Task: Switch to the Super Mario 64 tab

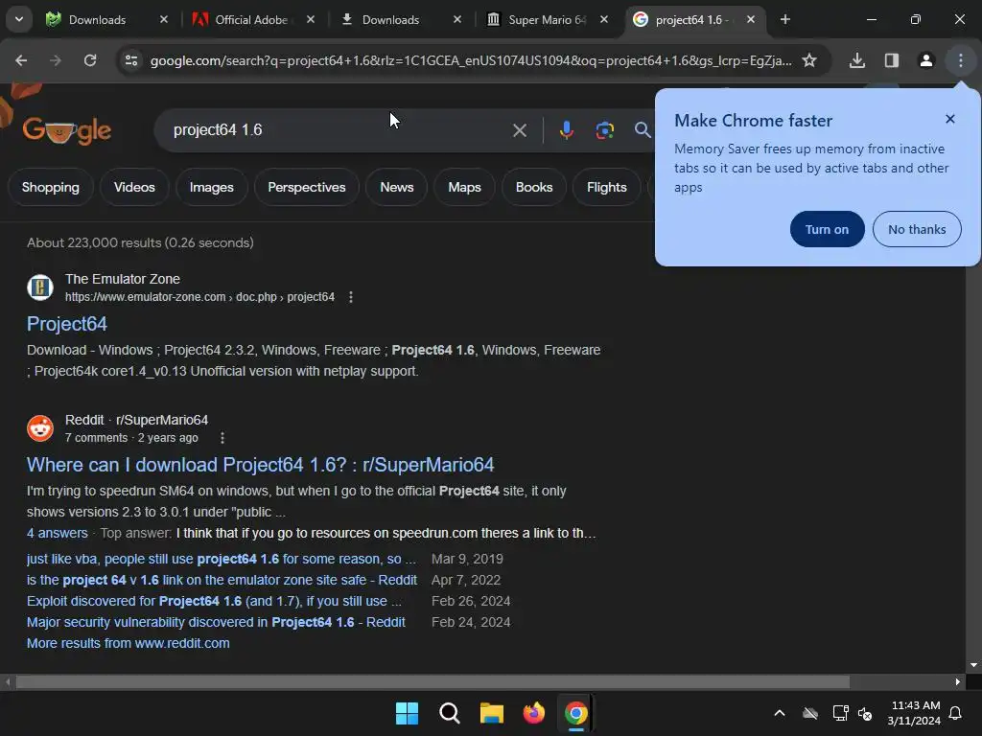Action: [x=547, y=19]
